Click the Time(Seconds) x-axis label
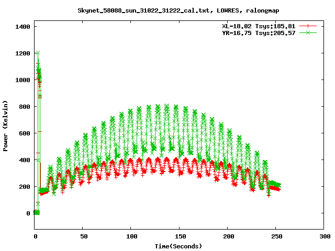Screen dimensions: 335x251 tap(178, 246)
